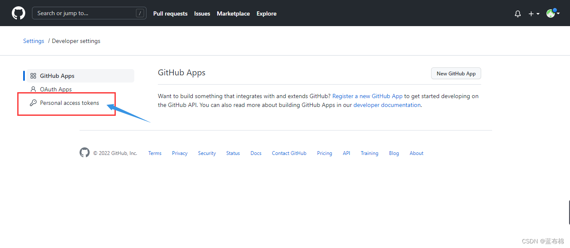Follow Register a new GitHub App link
This screenshot has height=248, width=570.
click(368, 96)
